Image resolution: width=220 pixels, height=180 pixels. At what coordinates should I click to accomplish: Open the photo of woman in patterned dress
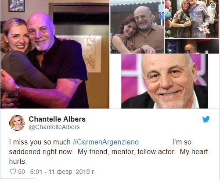coord(192,19)
